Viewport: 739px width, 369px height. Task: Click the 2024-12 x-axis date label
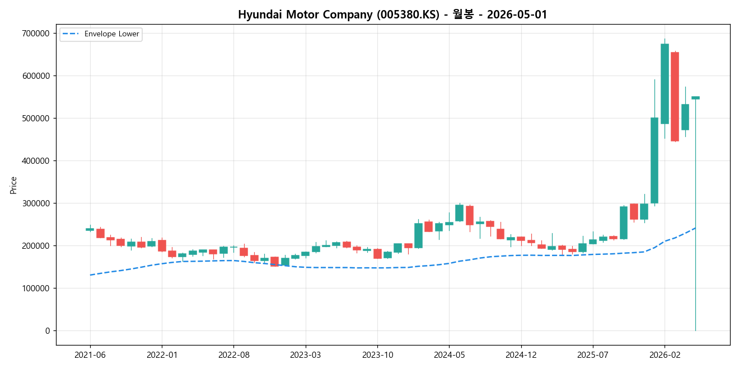coord(521,354)
